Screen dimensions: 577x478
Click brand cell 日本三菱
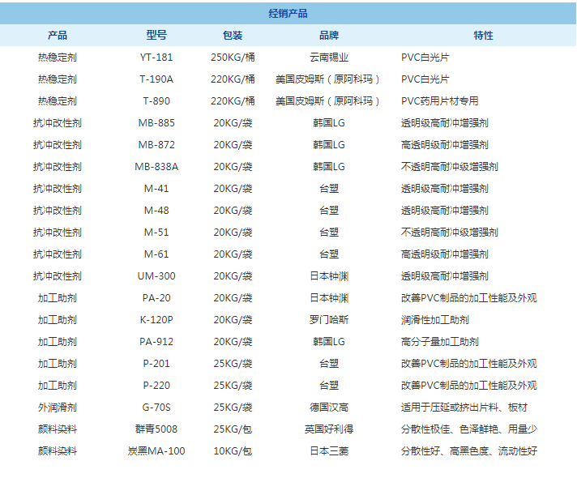click(329, 451)
